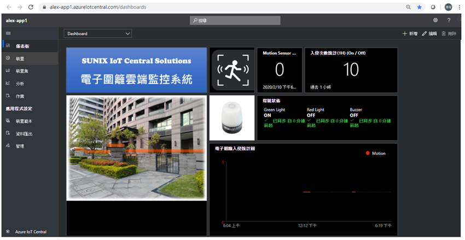Open the Dashboard selector dropdown
Image resolution: width=465 pixels, height=240 pixels.
tap(98, 33)
